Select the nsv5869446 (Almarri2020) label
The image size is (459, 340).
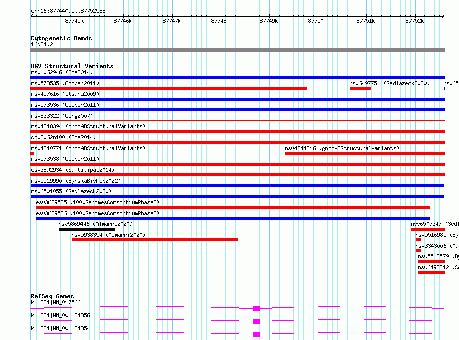pyautogui.click(x=95, y=224)
